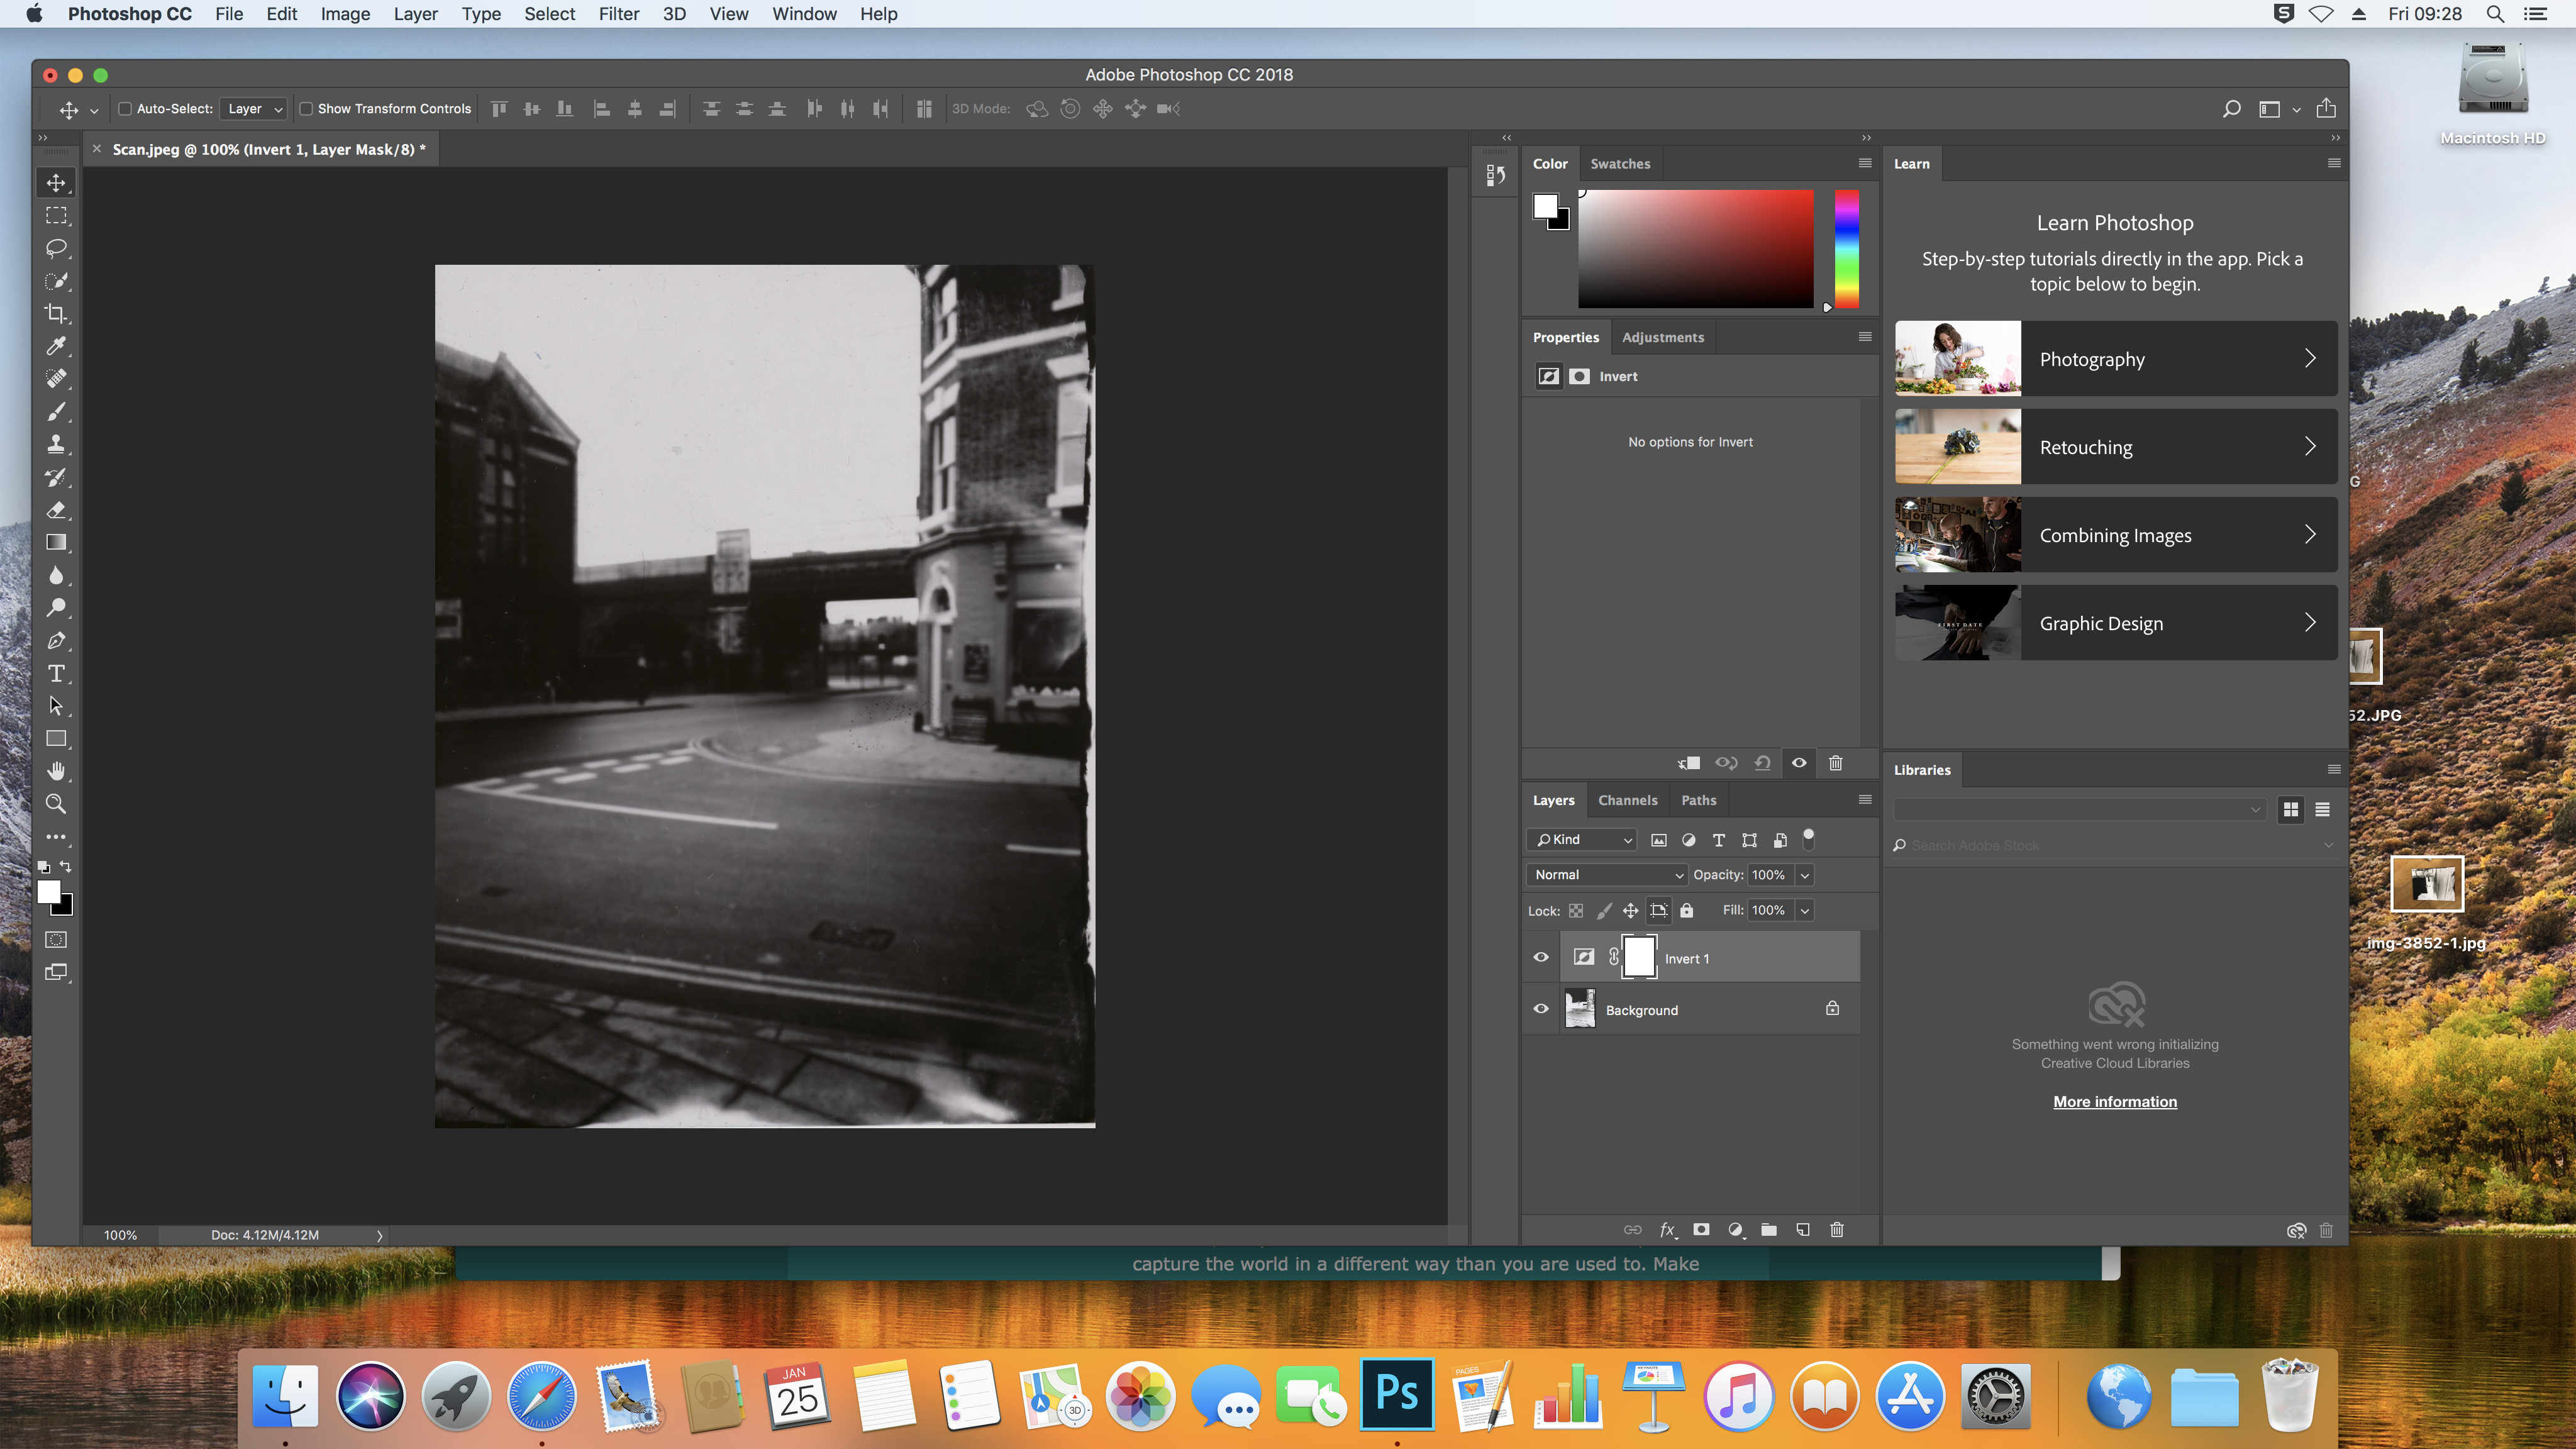Switch to the Channels tab

tap(1627, 800)
